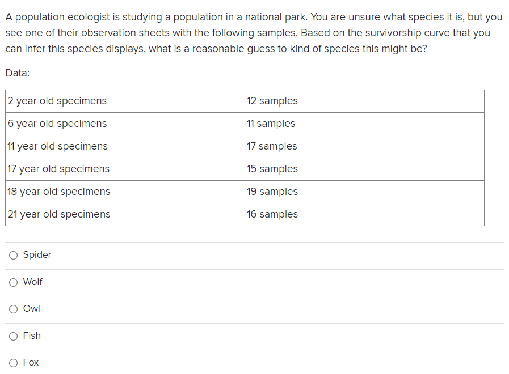
Task: Click the Owl answer label
Action: point(31,309)
